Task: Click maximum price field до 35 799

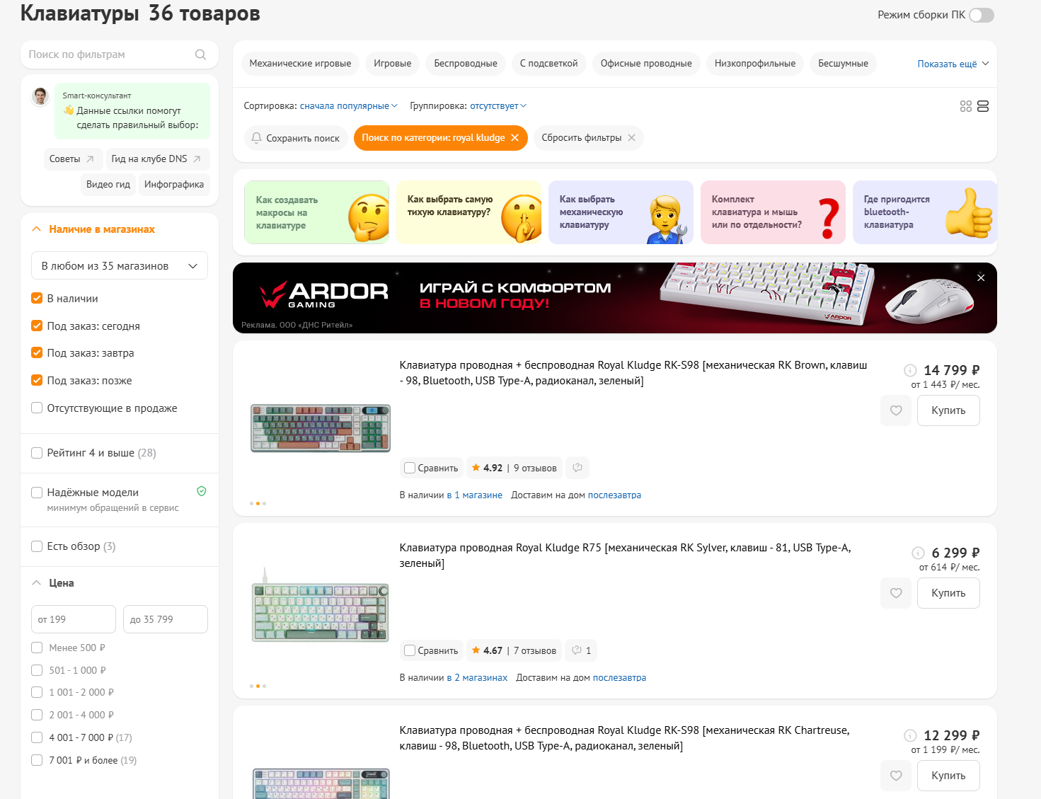Action: (166, 619)
